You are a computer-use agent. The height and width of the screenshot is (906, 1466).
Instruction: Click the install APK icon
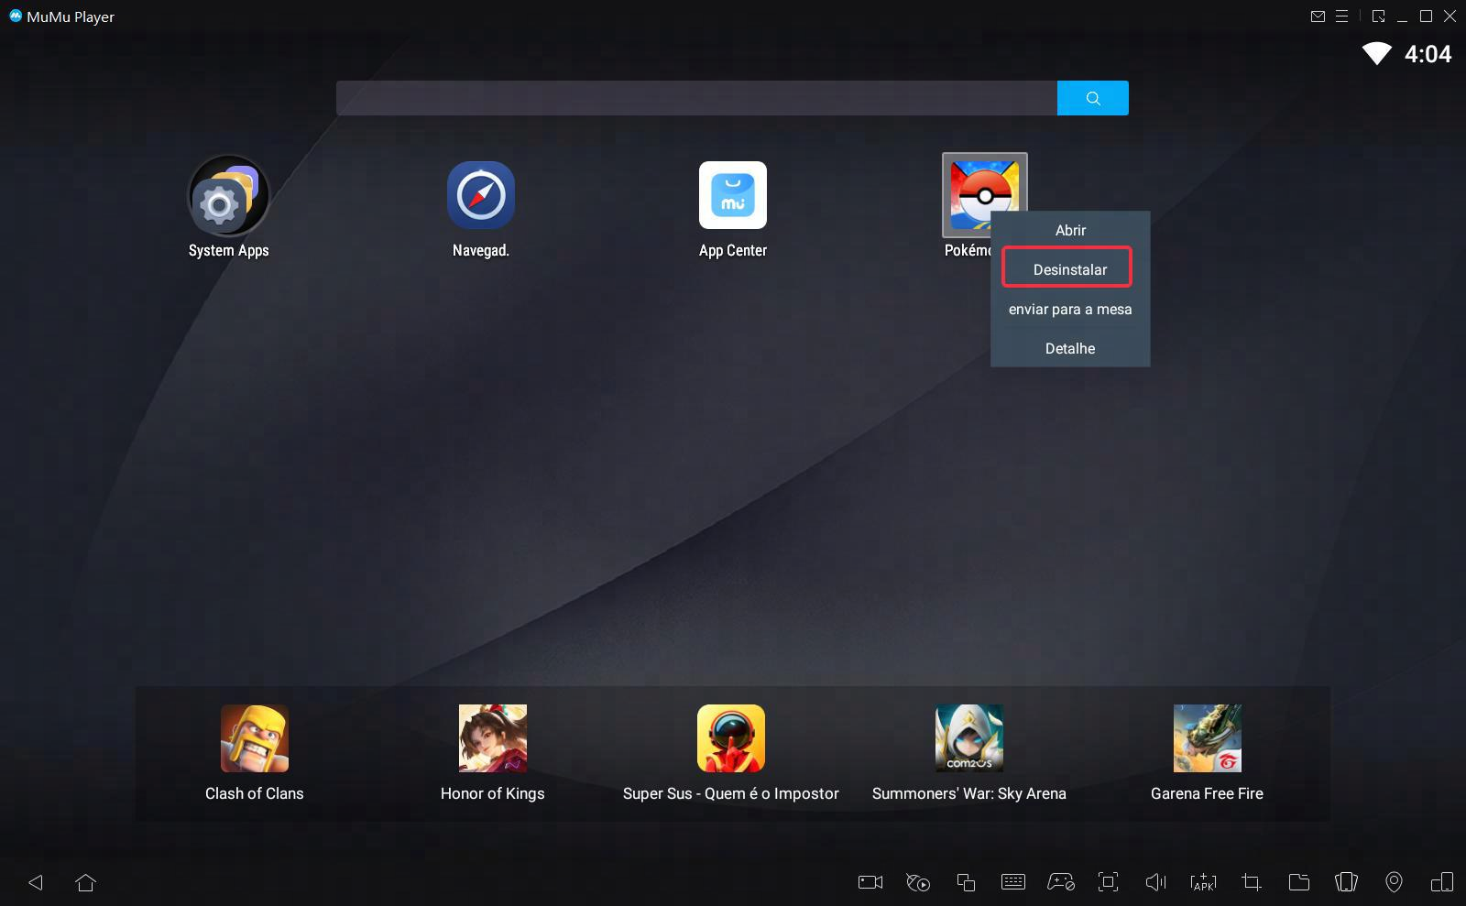tap(1203, 882)
